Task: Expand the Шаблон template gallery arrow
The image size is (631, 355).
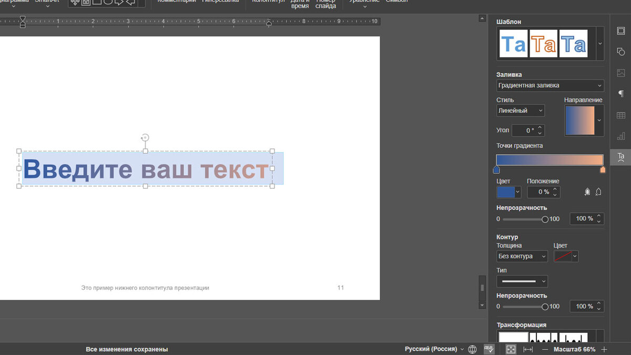Action: (x=600, y=43)
